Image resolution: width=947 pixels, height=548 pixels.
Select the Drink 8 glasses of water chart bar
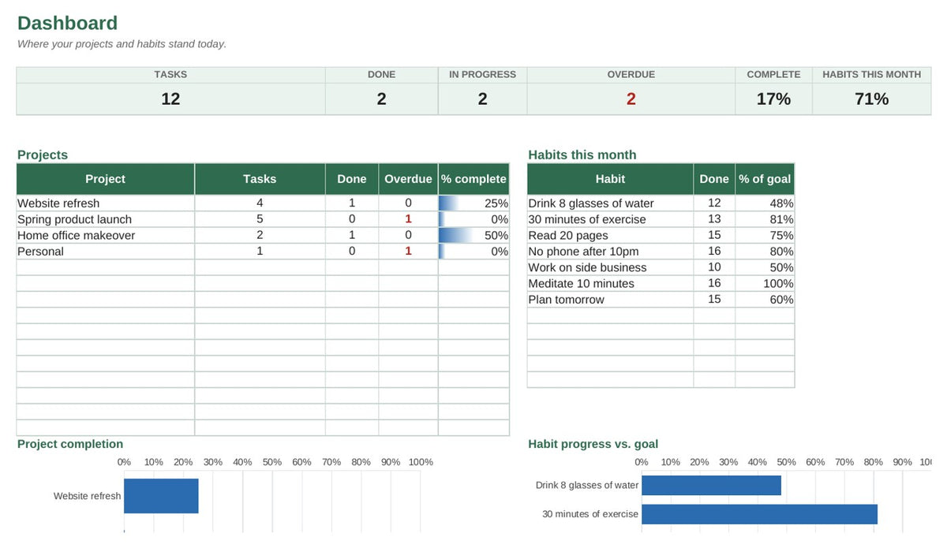(711, 485)
